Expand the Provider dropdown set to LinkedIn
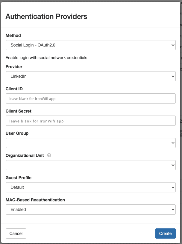The height and width of the screenshot is (244, 182). [x=91, y=76]
